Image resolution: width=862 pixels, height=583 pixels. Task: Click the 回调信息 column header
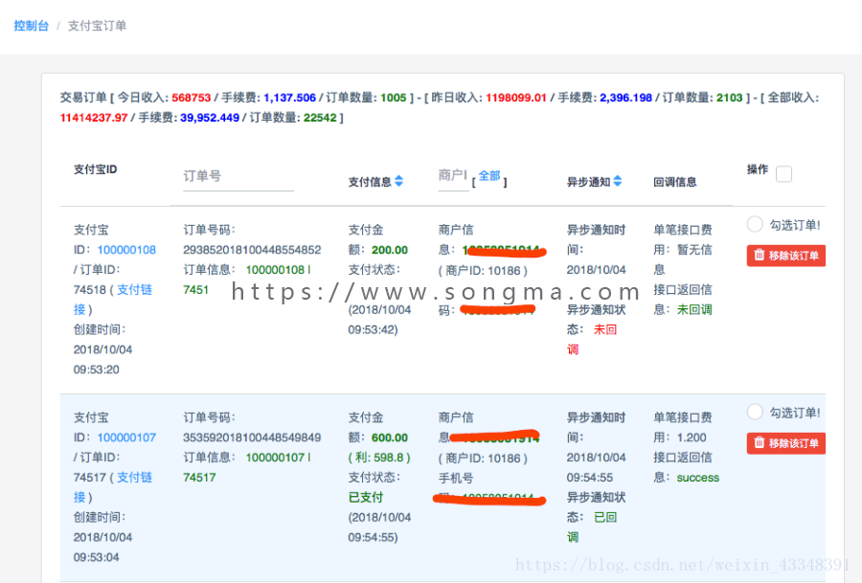[675, 182]
